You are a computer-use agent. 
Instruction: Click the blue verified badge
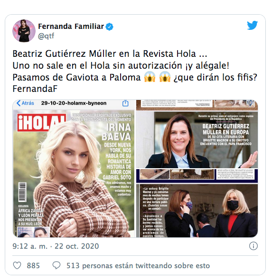(109, 27)
